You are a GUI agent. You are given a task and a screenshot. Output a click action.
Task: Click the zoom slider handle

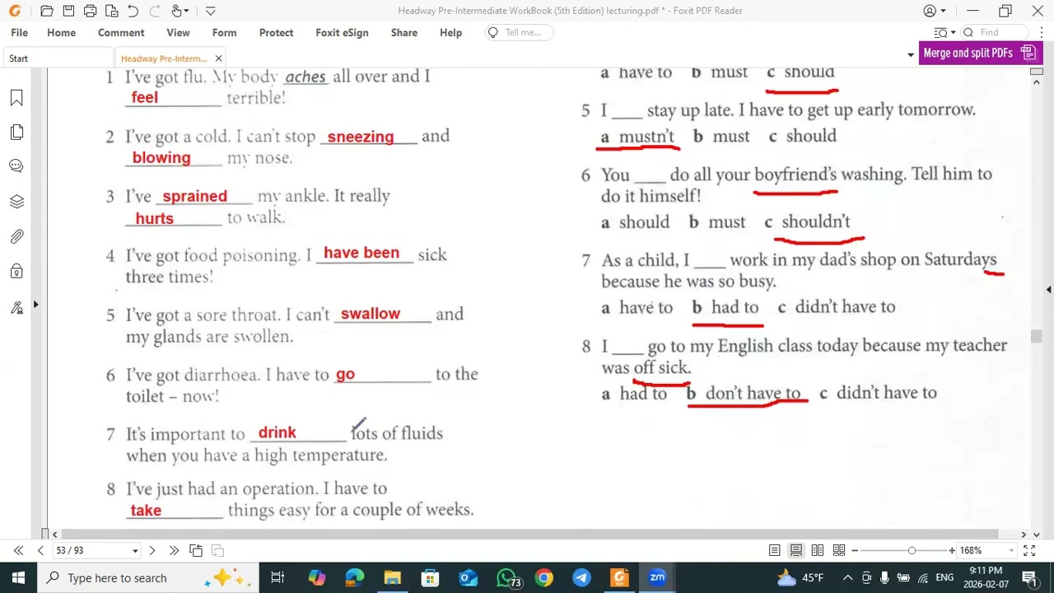pos(912,550)
